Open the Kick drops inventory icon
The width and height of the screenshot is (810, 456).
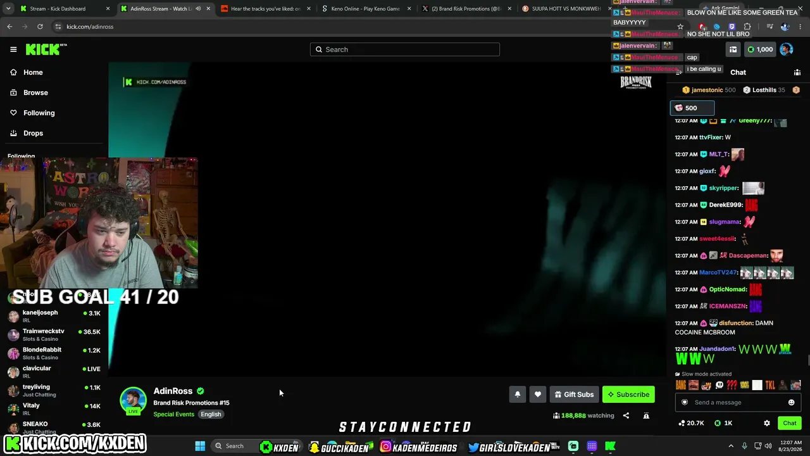coord(733,49)
